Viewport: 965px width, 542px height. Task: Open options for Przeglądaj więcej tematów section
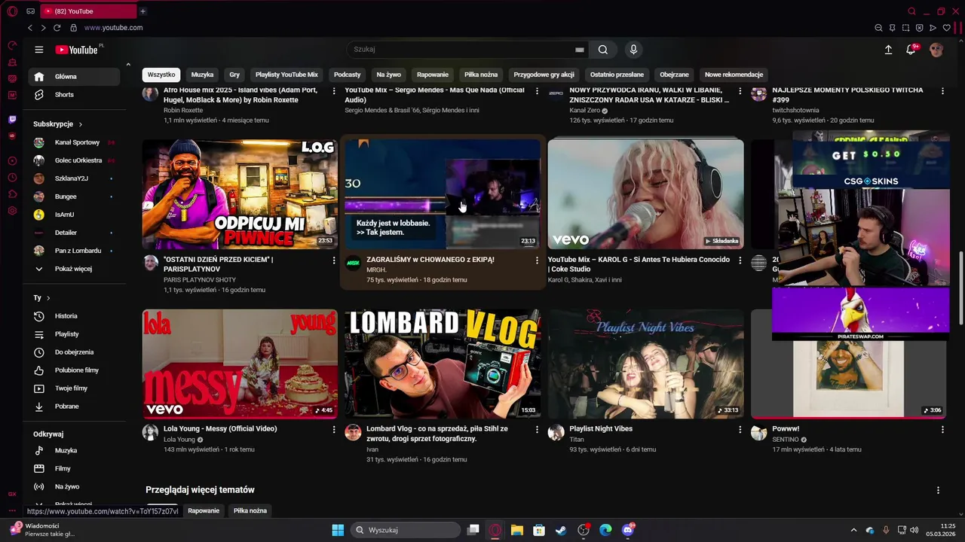(938, 490)
